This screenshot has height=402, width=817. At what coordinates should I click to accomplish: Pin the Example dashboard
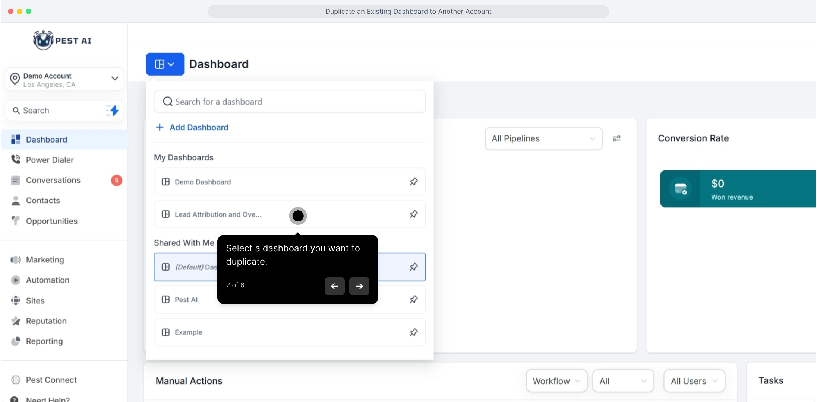(x=414, y=332)
